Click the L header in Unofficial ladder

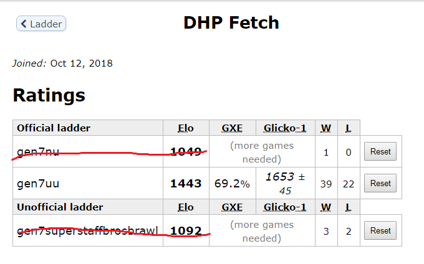pyautogui.click(x=349, y=207)
